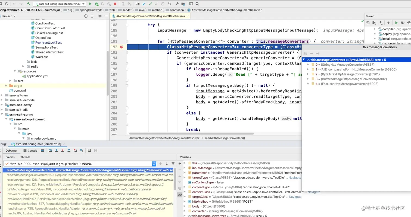Select the Frames tab
Screen dimensions: 411x217
coord(10,157)
